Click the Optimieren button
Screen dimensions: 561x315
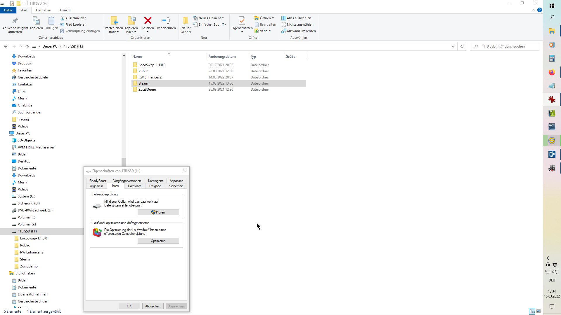(x=158, y=241)
